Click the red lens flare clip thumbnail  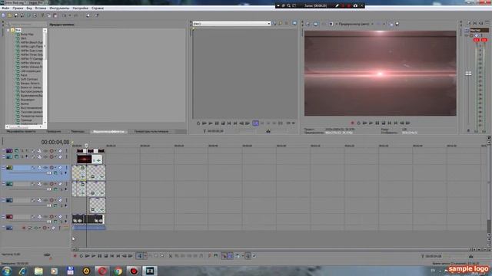[x=84, y=159]
